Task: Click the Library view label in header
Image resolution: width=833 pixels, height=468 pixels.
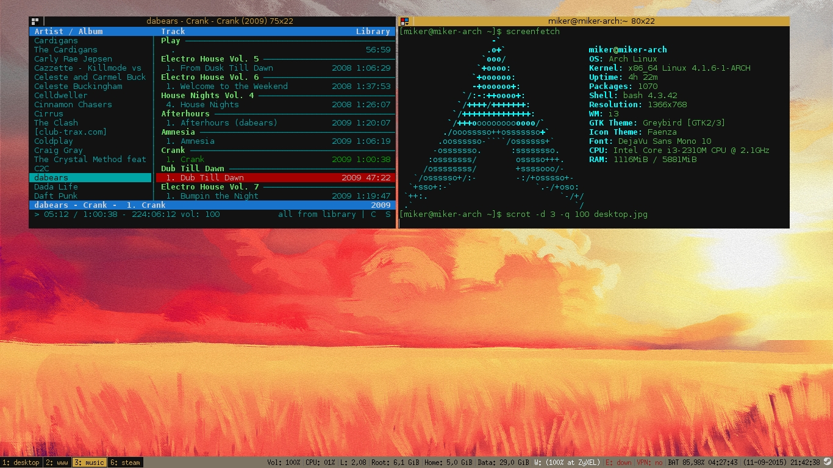Action: click(x=373, y=31)
